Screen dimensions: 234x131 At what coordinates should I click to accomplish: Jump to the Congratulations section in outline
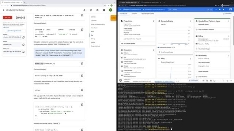95,46
